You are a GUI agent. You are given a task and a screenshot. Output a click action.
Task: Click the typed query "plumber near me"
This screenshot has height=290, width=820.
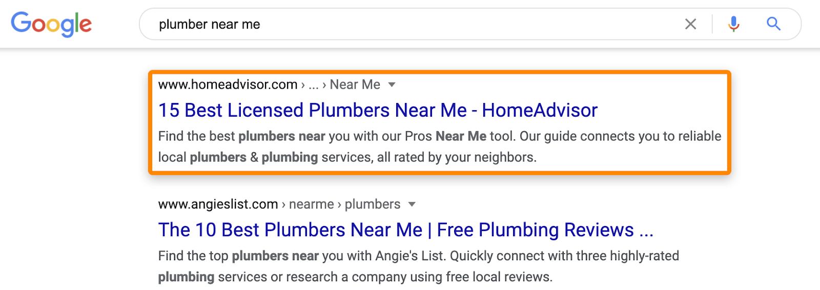[210, 24]
